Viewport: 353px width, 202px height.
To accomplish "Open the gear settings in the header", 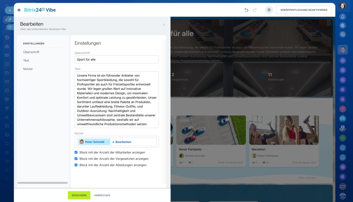I will pos(269,10).
